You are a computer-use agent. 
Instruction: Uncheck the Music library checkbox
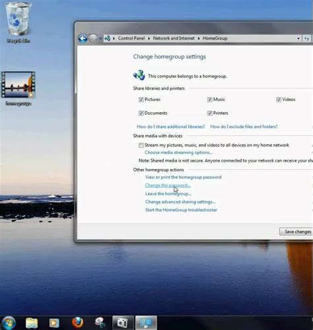click(209, 100)
